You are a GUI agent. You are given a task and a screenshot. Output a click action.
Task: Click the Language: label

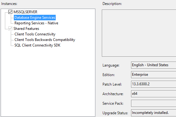click(111, 65)
